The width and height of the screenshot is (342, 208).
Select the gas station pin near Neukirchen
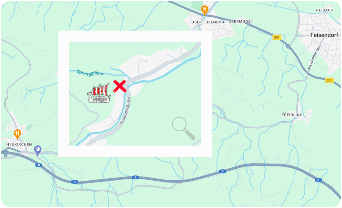(38, 150)
